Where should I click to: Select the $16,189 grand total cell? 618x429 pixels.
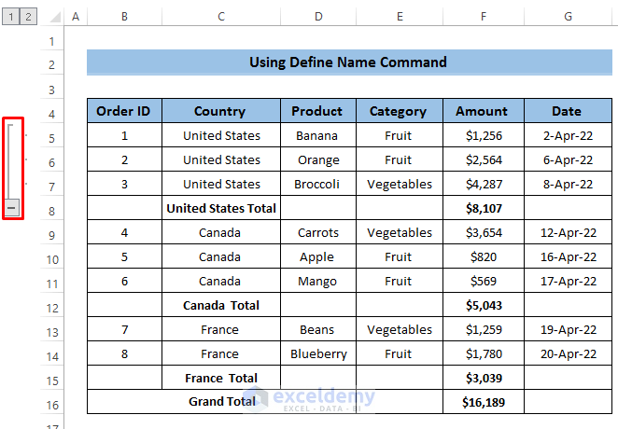(x=483, y=401)
